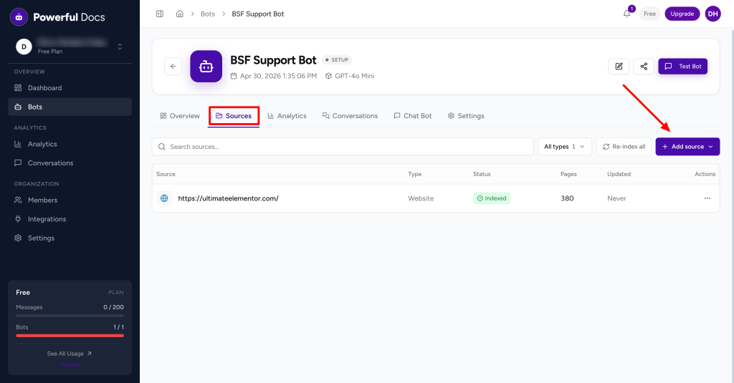
Task: Switch to the bot Settings tab
Action: [x=466, y=116]
